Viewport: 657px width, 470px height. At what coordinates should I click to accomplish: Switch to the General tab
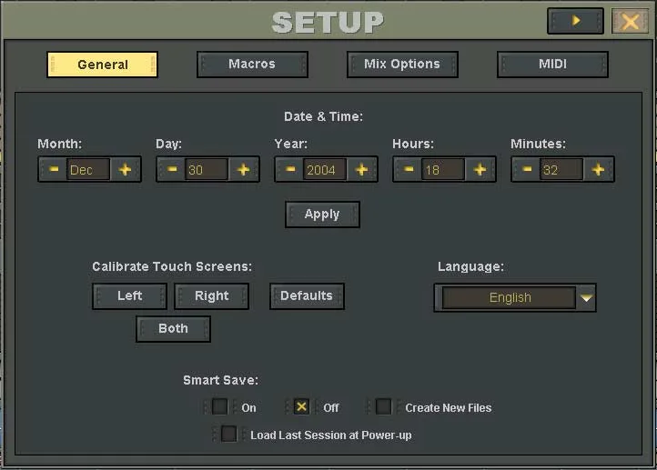[x=102, y=65]
